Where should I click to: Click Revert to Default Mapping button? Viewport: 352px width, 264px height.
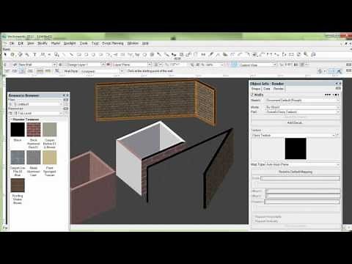point(296,172)
